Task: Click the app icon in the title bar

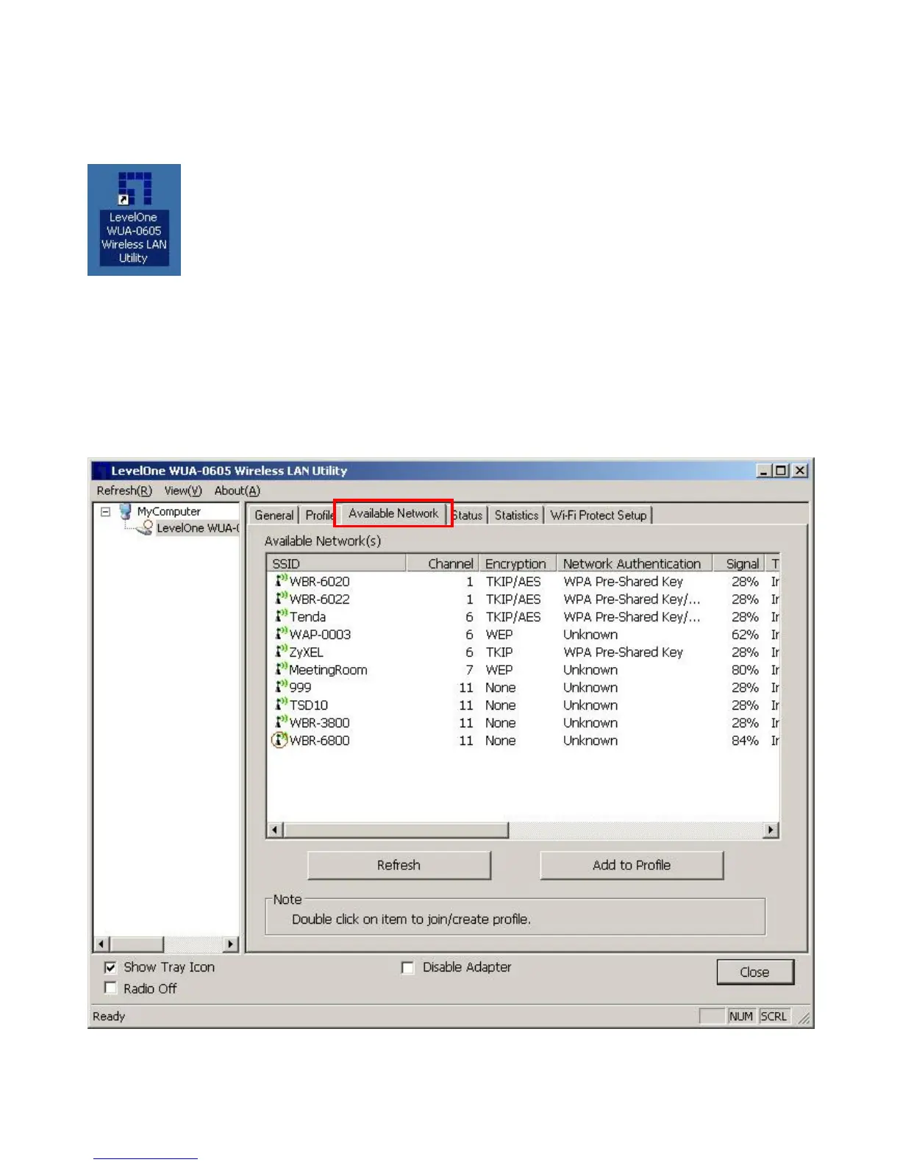Action: coord(101,471)
